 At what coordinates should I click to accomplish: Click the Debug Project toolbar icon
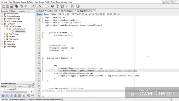coord(72,6)
